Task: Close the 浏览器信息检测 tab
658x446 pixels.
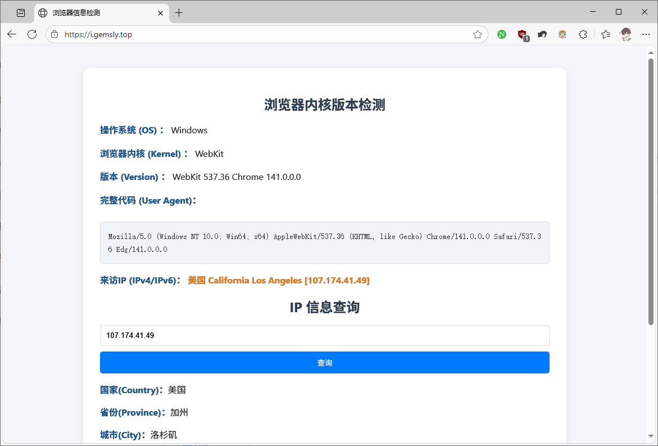Action: pyautogui.click(x=160, y=12)
